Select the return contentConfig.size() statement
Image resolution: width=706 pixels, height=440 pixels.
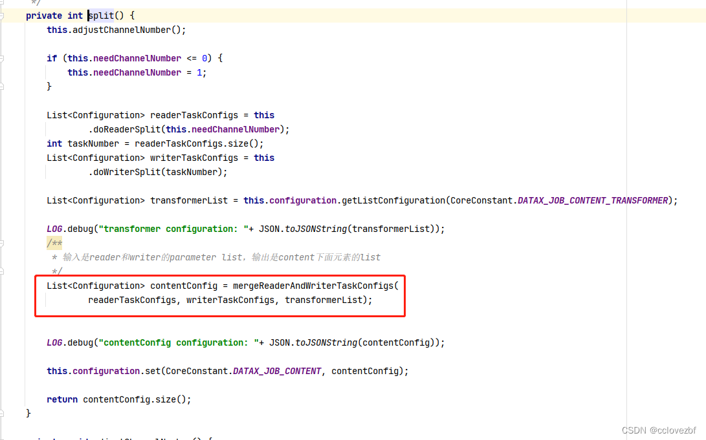116,399
